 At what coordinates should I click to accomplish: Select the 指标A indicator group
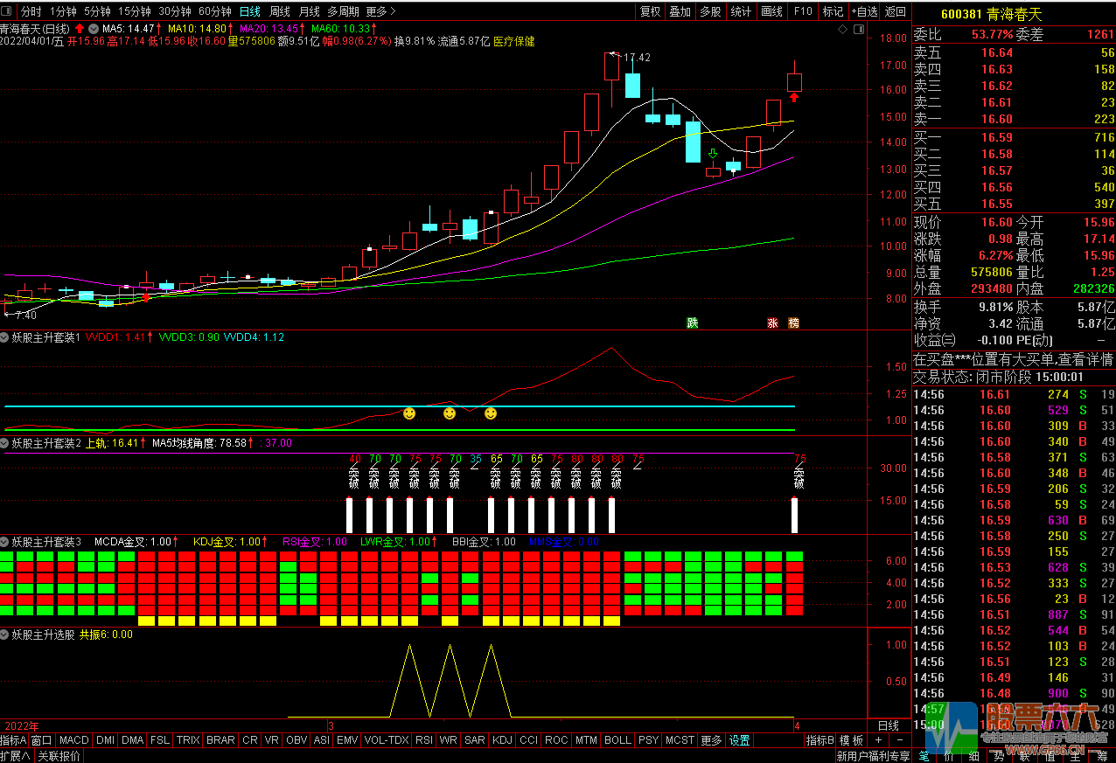[x=13, y=740]
